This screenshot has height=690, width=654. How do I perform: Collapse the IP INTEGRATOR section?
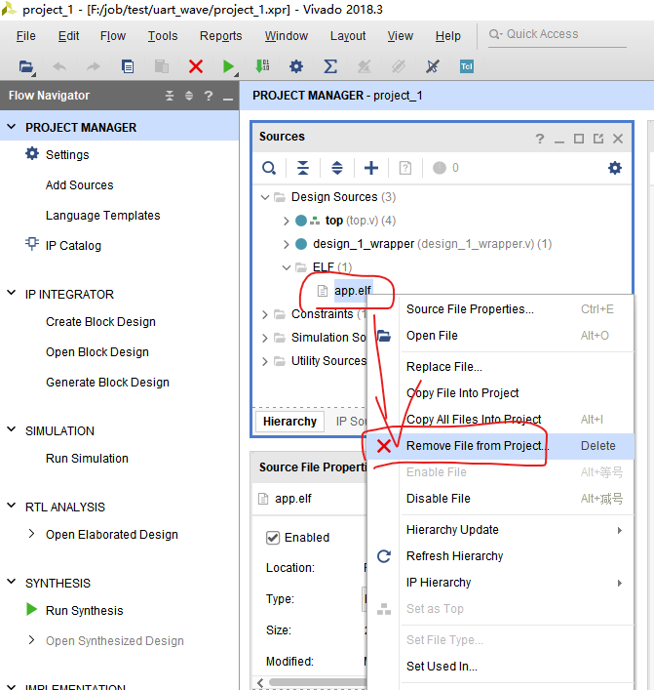click(x=12, y=293)
